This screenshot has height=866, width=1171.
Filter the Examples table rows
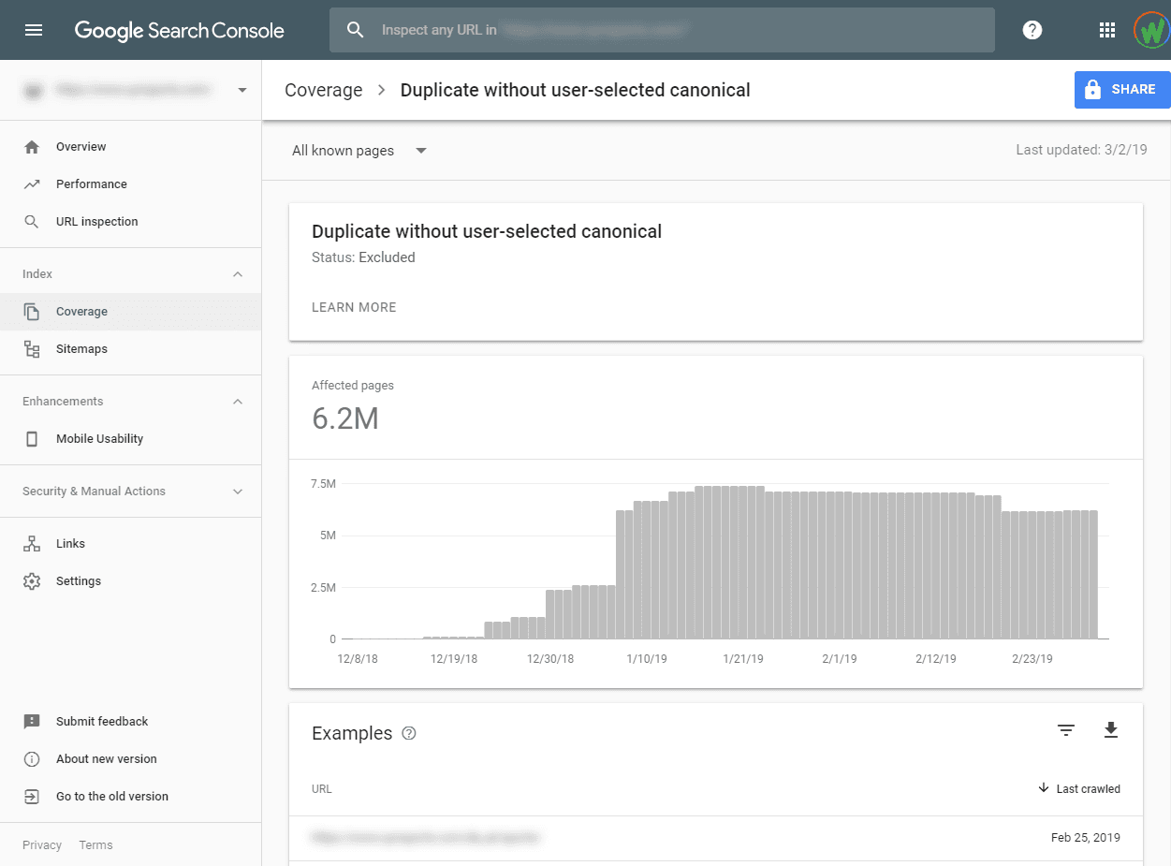click(x=1066, y=730)
